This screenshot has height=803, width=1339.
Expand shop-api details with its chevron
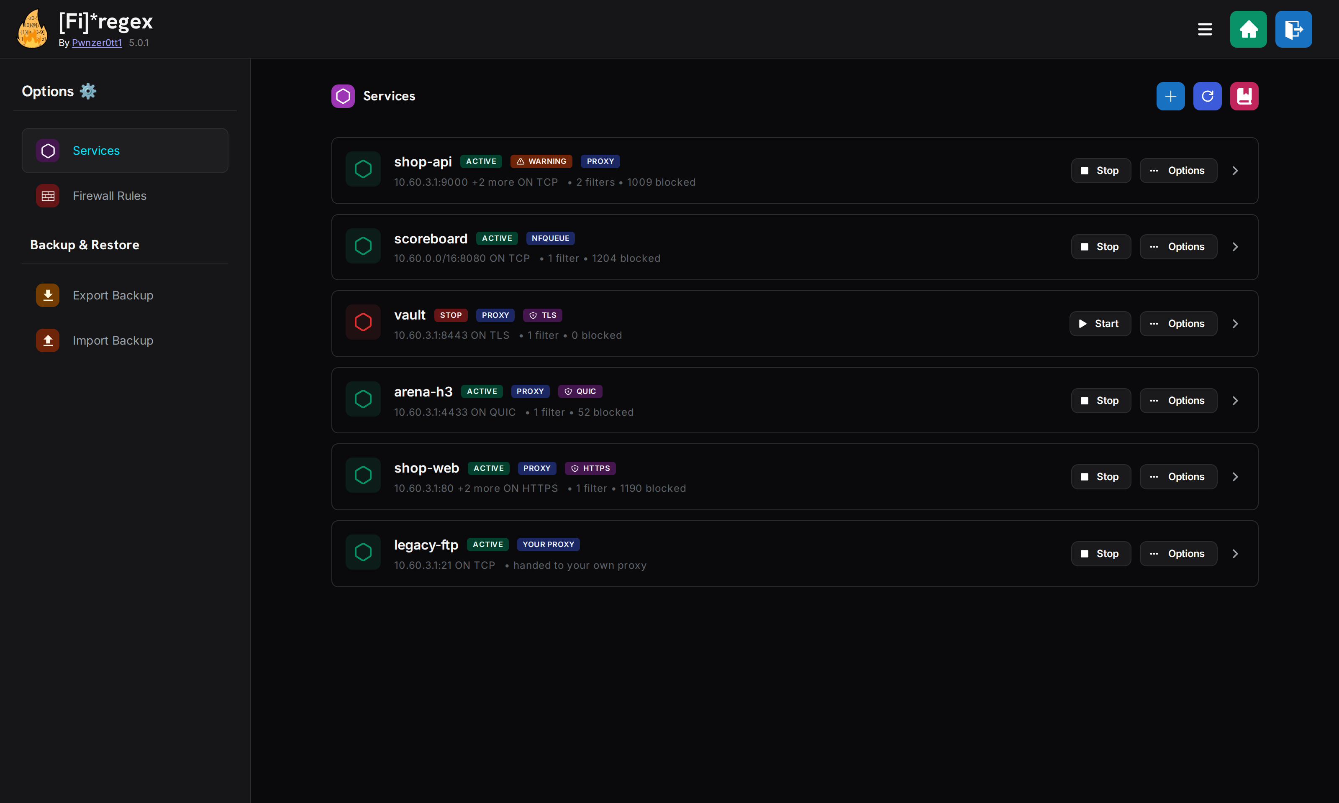(x=1235, y=171)
